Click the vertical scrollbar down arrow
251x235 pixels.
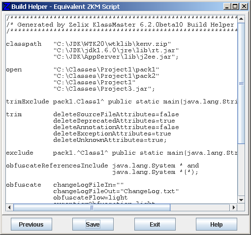(x=241, y=200)
